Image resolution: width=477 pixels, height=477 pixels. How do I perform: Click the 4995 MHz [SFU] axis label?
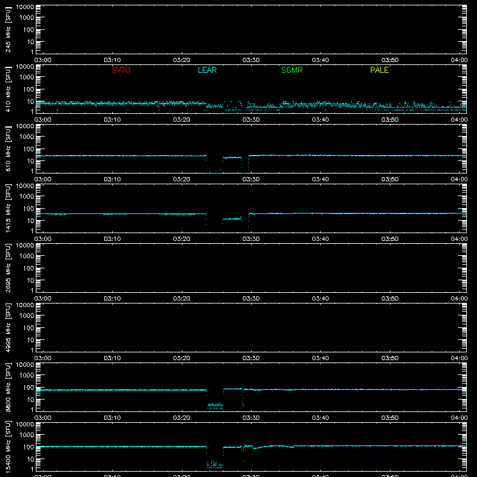tap(8, 327)
